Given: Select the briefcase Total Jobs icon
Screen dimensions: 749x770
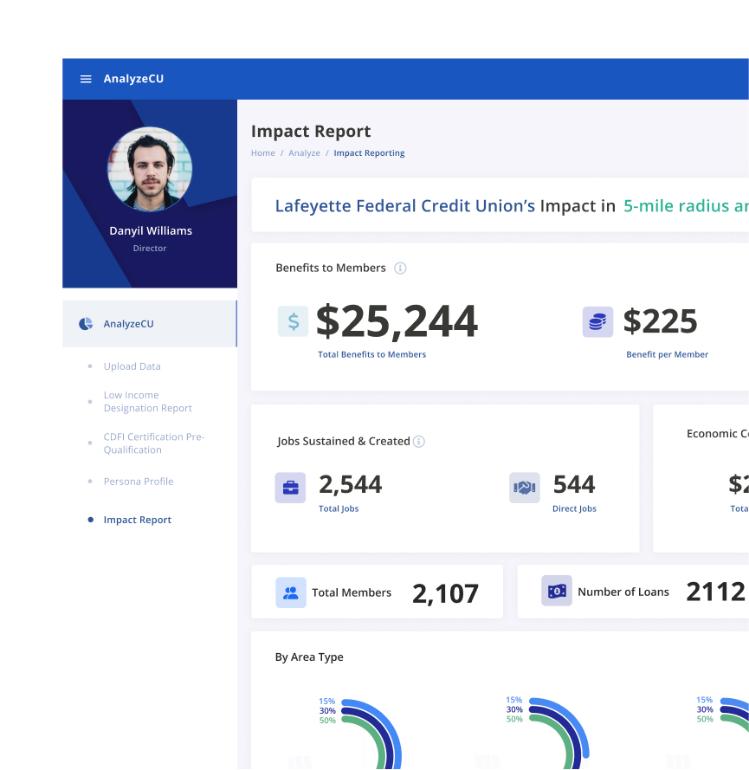Looking at the screenshot, I should (290, 487).
